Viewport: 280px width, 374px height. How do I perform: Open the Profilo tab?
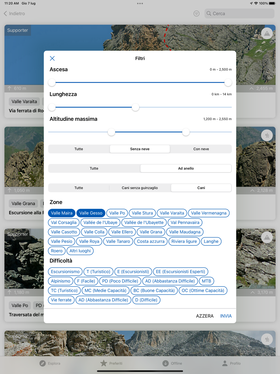(231, 363)
